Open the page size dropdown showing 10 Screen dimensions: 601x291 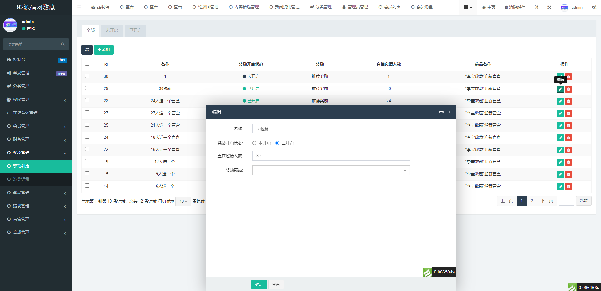coord(183,201)
